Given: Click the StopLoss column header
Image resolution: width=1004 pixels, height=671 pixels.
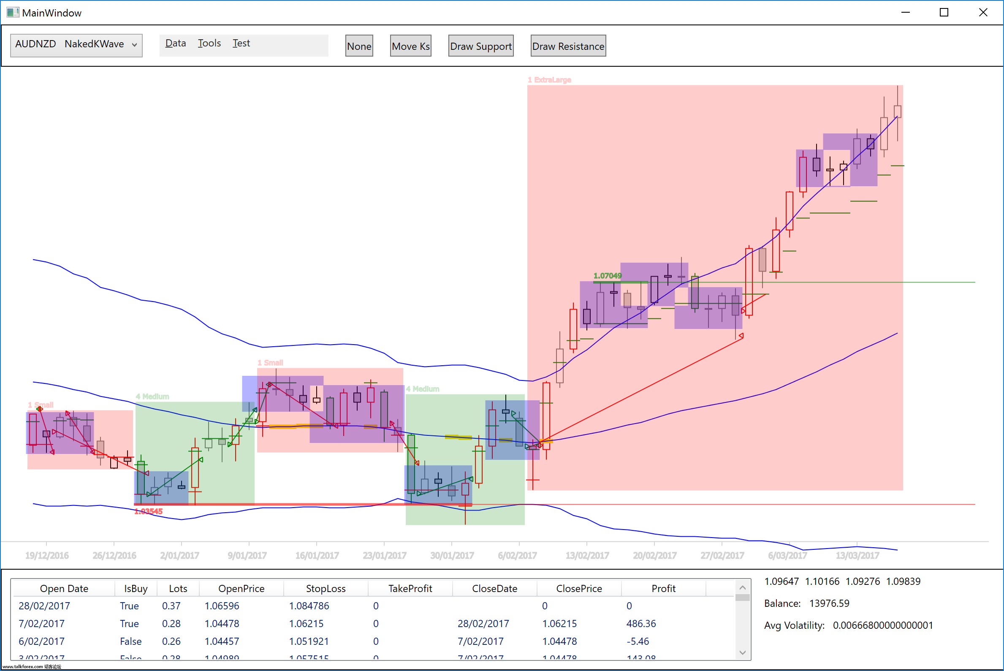Looking at the screenshot, I should coord(326,589).
